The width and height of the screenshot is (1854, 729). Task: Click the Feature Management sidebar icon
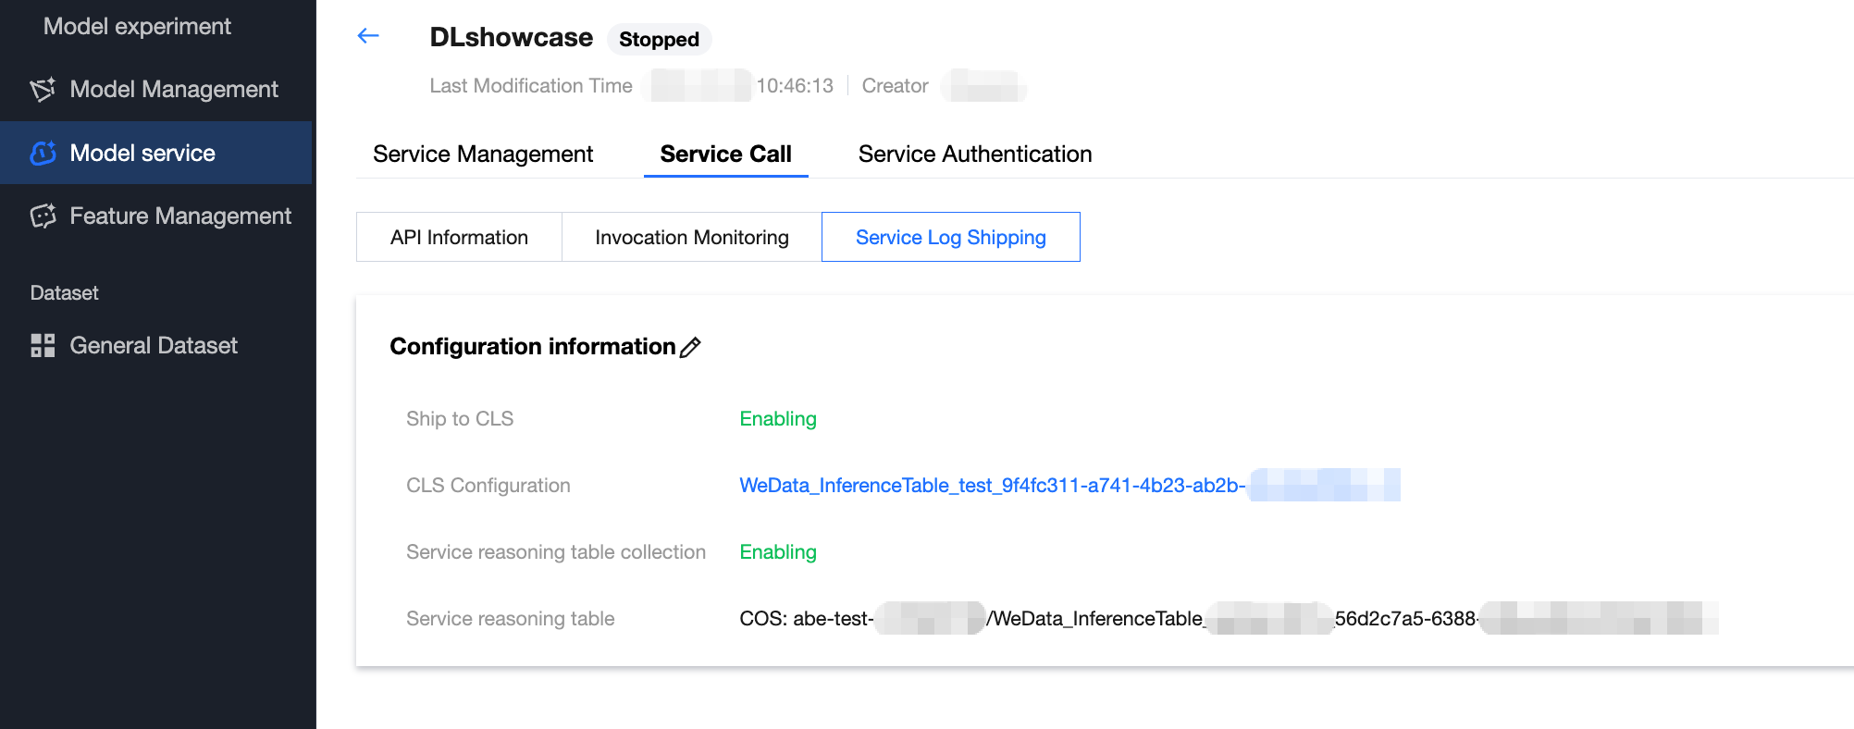click(43, 216)
